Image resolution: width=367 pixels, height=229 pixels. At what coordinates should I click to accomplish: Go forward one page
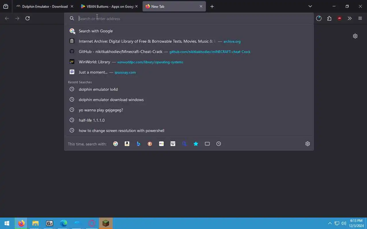coord(17,18)
